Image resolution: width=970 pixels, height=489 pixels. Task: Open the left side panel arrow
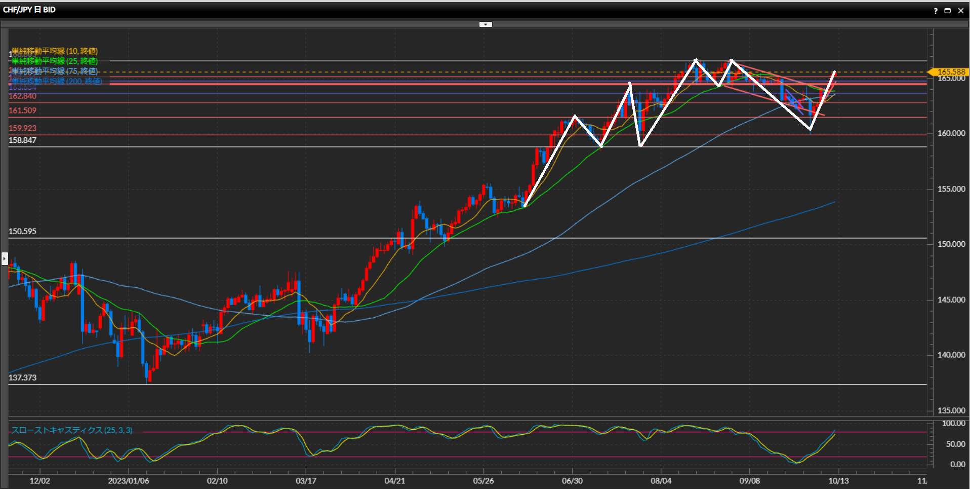[5, 258]
